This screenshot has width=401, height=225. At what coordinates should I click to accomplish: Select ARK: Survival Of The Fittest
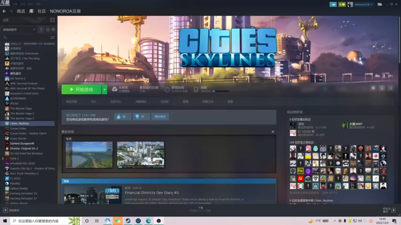28,88
